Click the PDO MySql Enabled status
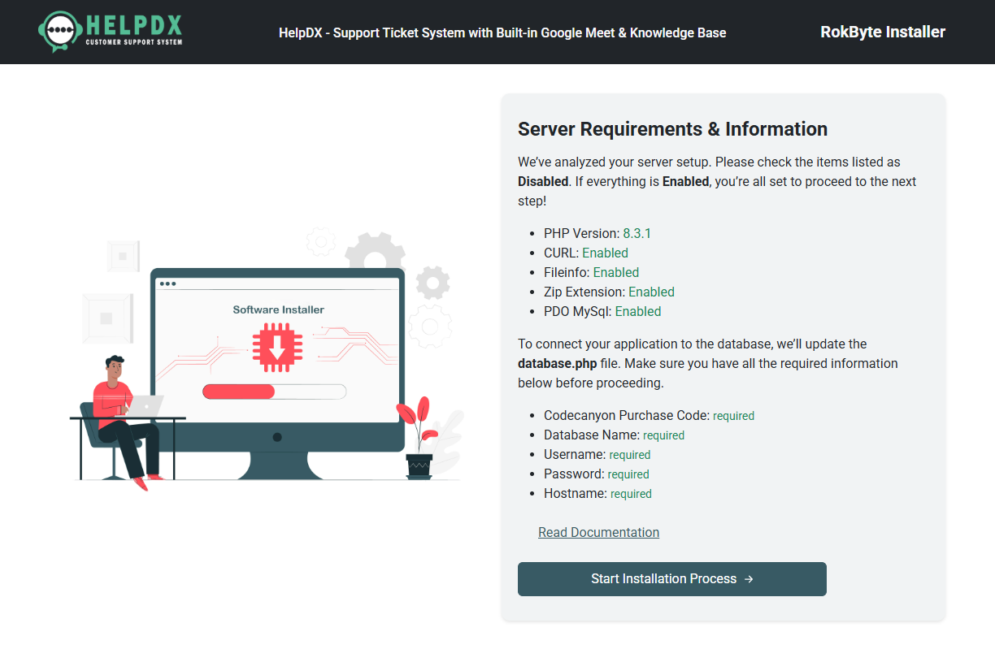 click(638, 311)
